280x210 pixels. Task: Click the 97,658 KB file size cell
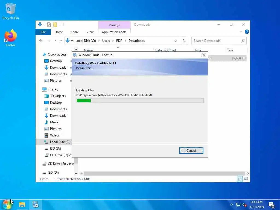[238, 58]
